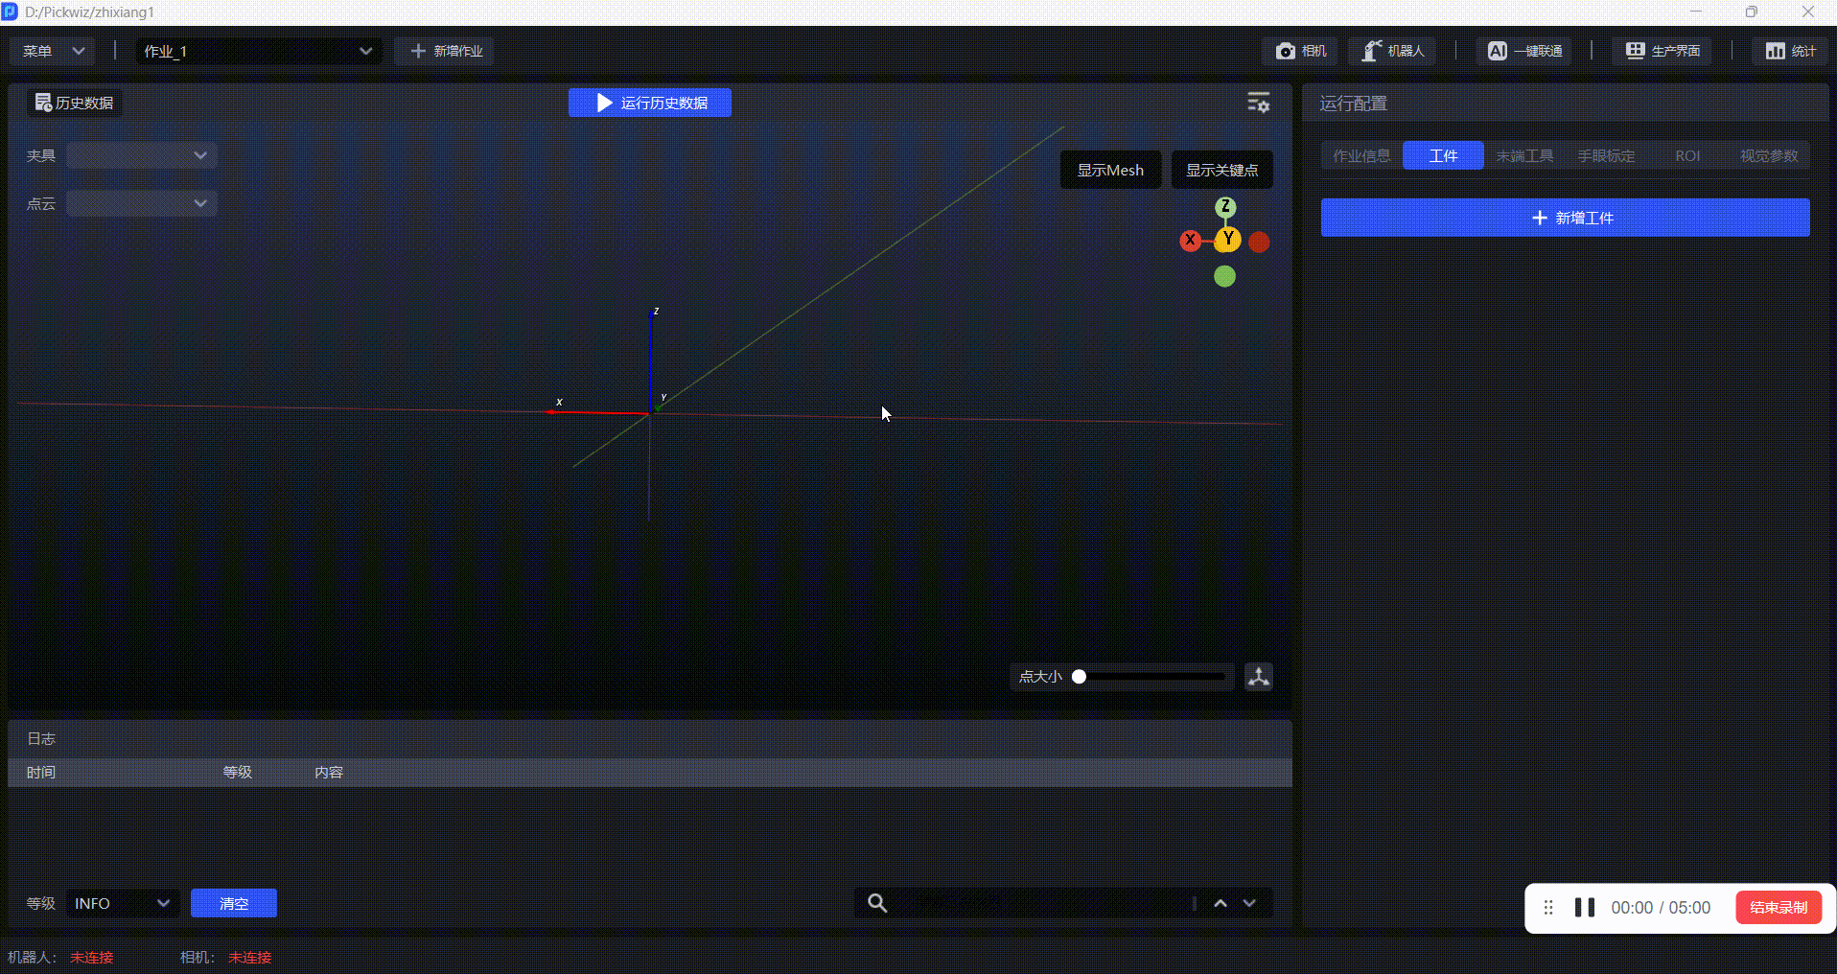
Task: Click the Z axis gizmo handle
Action: tap(1225, 207)
